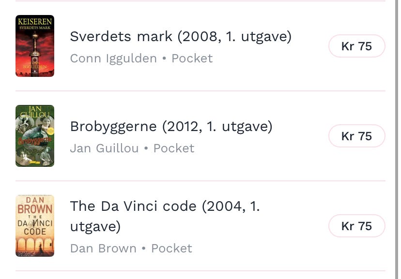Open the title Sverdets mark (2008, 1. utgave)
The width and height of the screenshot is (401, 279).
coord(181,36)
